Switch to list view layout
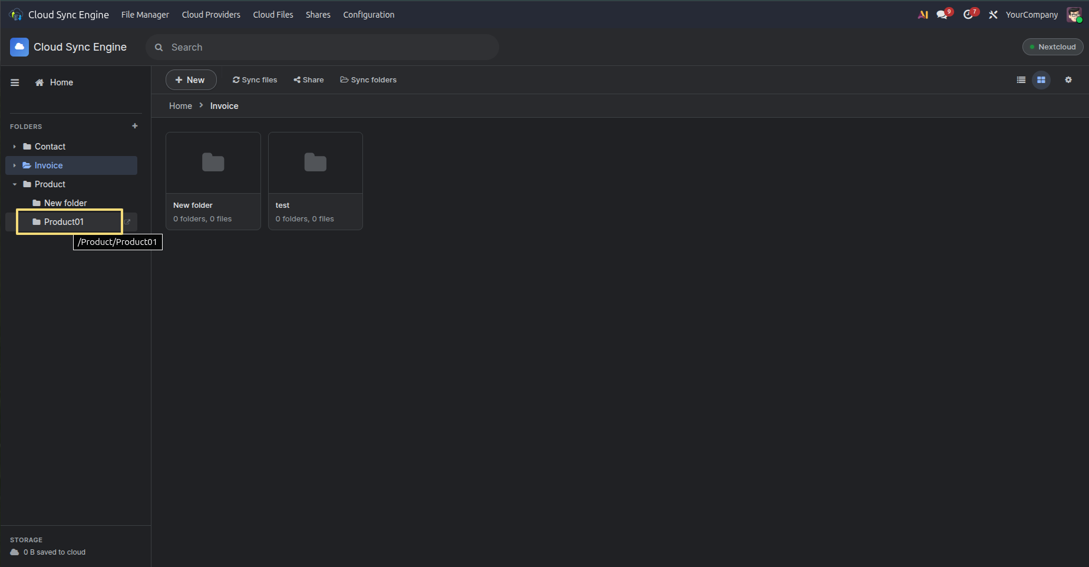 point(1021,80)
